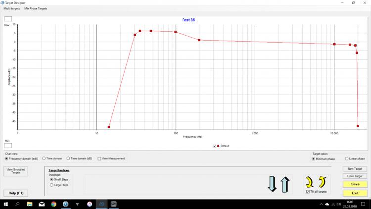
Task: Open Windows Start menu
Action: (5, 204)
